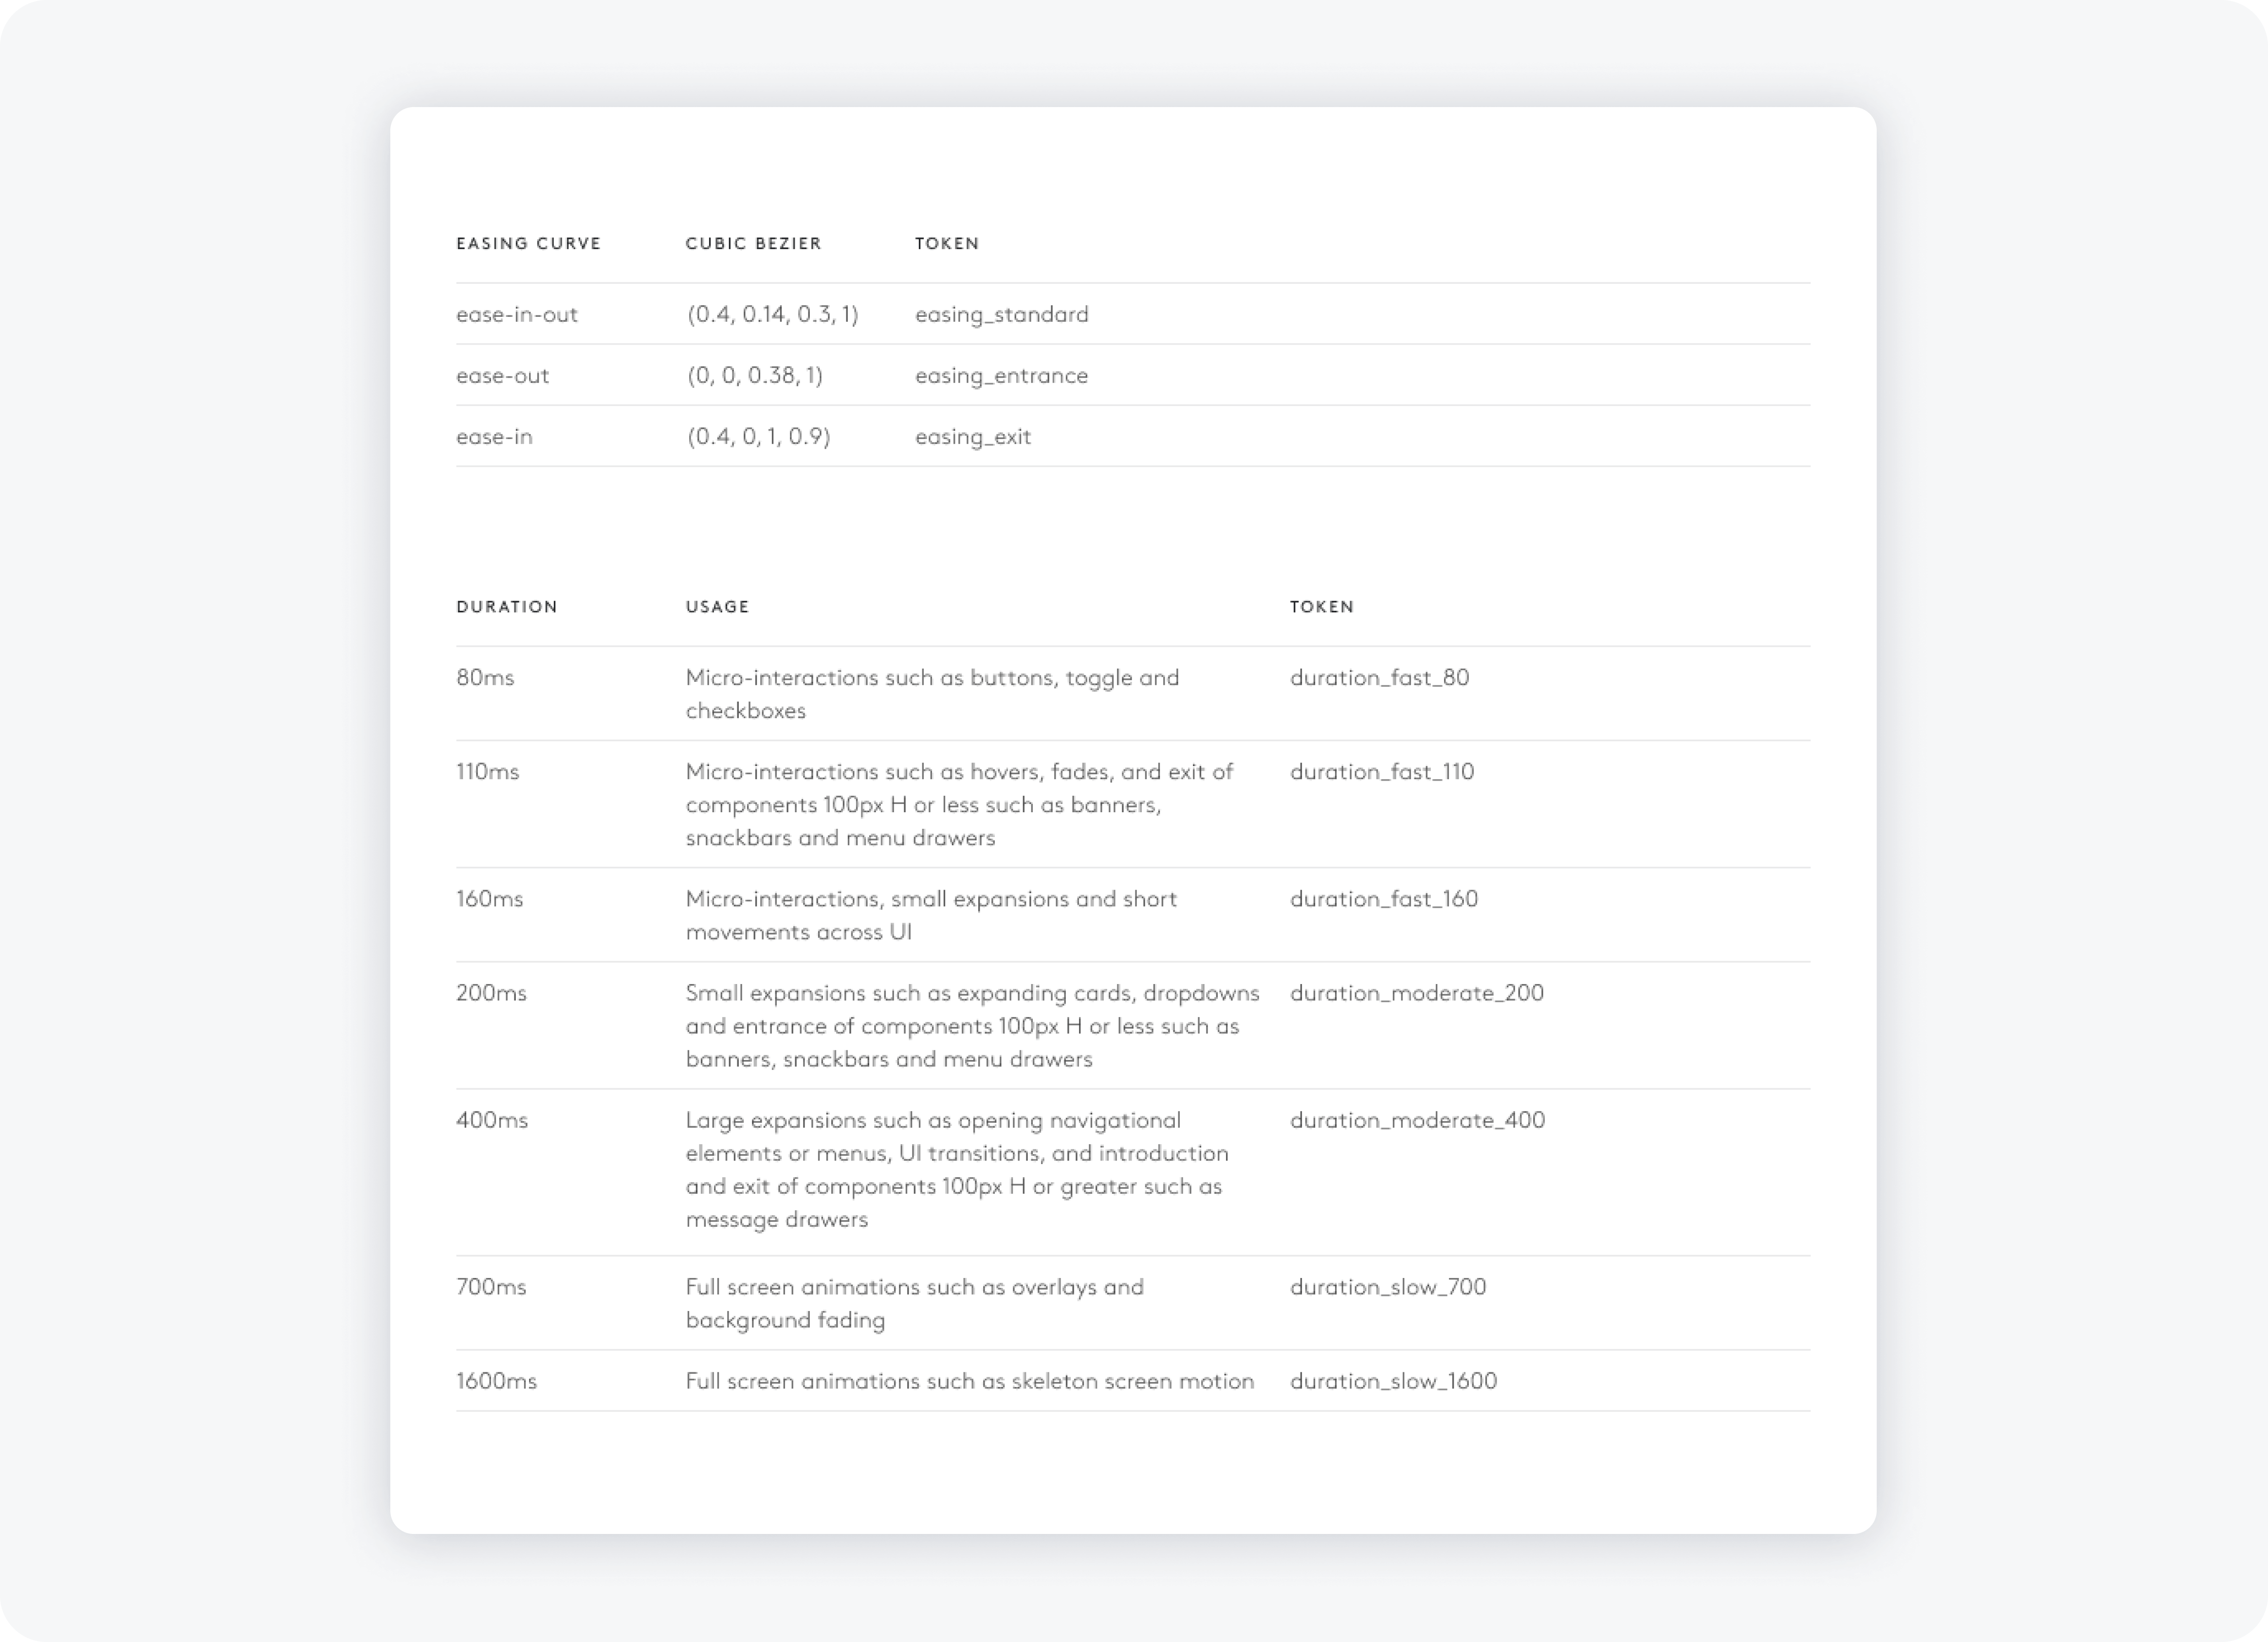Click the easing_standard token text
The height and width of the screenshot is (1642, 2268).
(1001, 314)
